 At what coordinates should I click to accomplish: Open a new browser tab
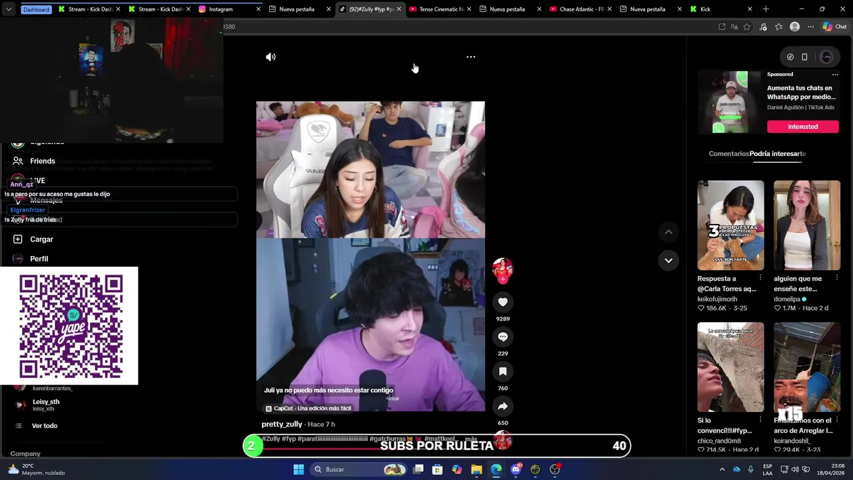coord(766,9)
